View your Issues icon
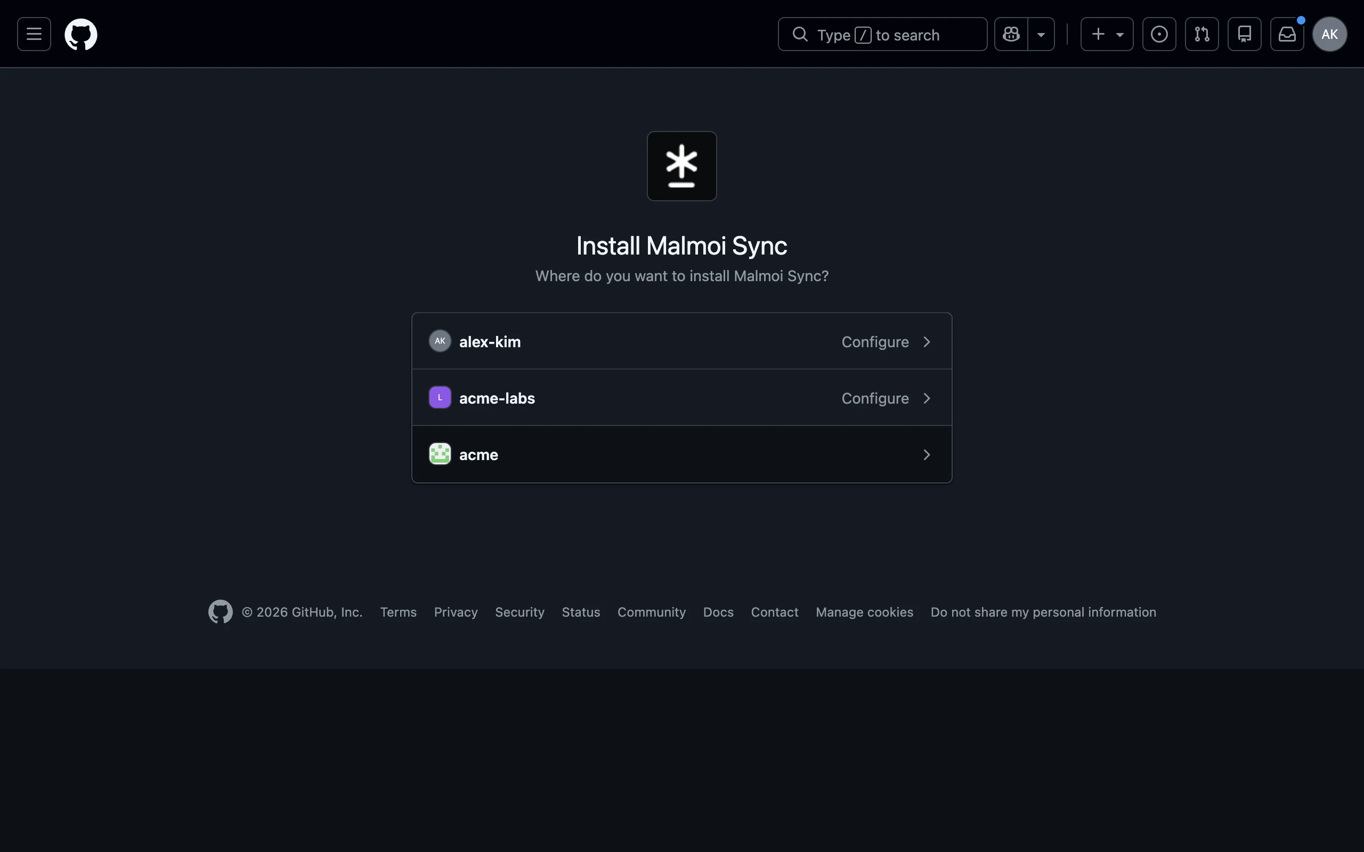The image size is (1364, 852). 1159,35
